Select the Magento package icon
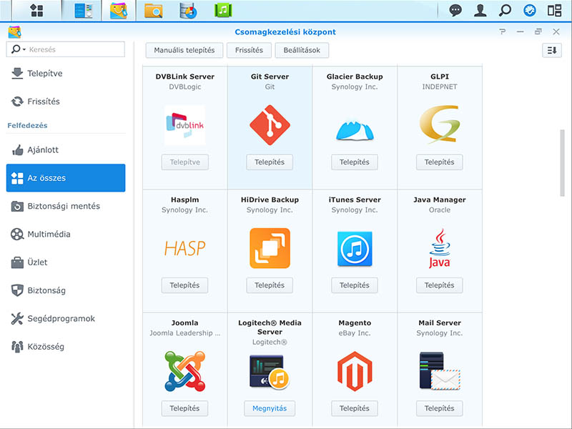572x429 pixels. point(354,371)
